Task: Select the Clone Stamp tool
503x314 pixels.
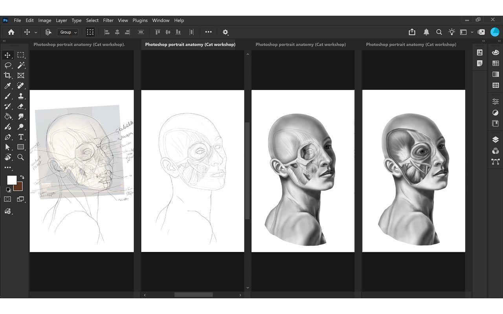Action: 21,96
